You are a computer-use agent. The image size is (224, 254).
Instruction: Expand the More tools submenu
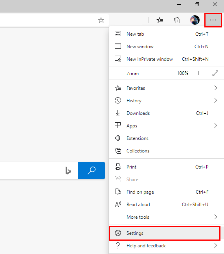tap(167, 217)
